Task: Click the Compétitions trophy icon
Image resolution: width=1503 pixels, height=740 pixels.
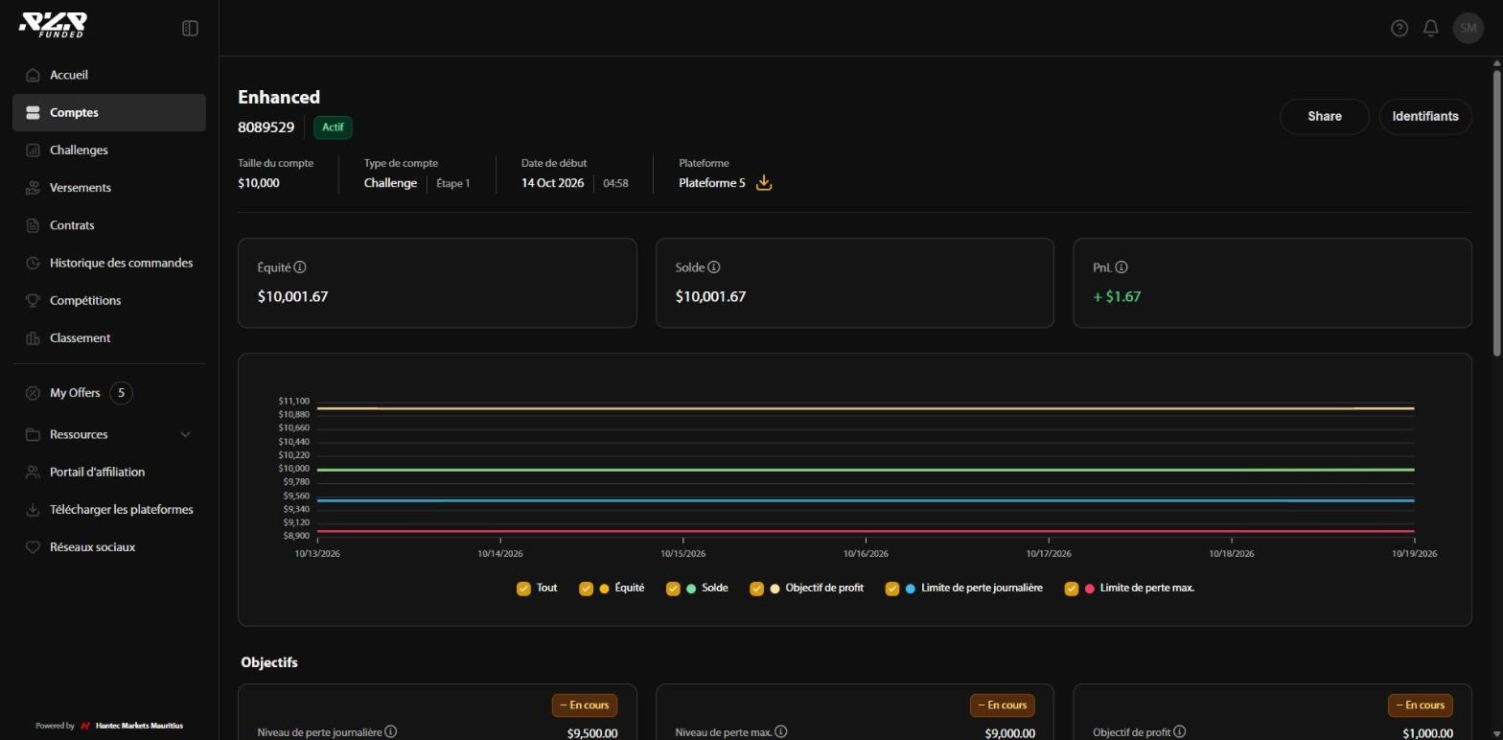Action: [33, 301]
